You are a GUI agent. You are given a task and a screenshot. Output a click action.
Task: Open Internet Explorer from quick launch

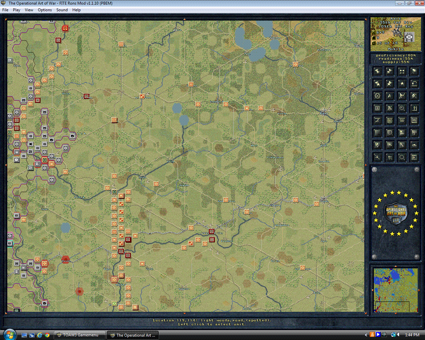click(x=40, y=335)
